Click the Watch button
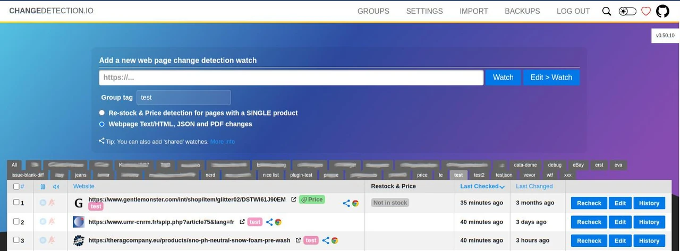Viewport: 680px width, 251px height. point(503,77)
